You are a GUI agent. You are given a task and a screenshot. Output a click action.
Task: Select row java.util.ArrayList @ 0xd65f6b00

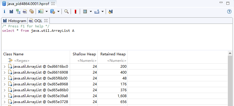(114, 78)
